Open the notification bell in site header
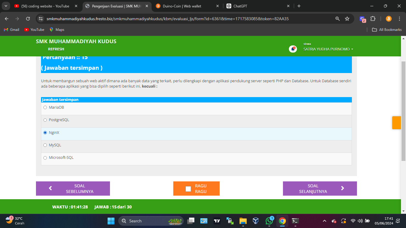 (293, 49)
